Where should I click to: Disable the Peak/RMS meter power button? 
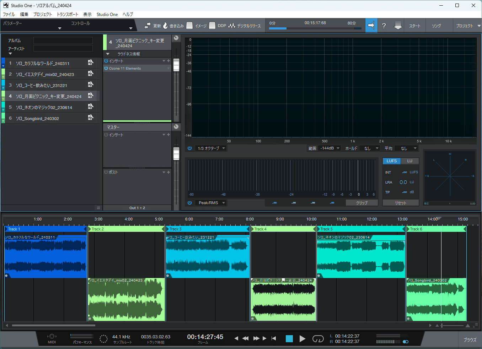[x=189, y=203]
